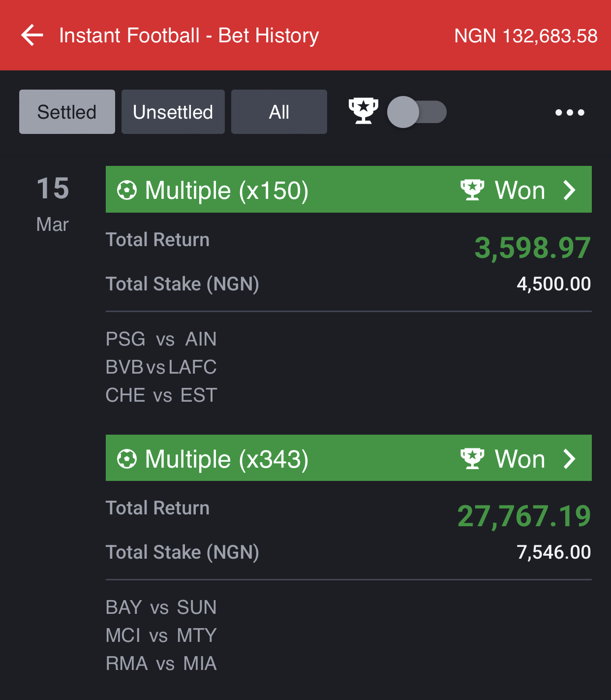Tap the NGN 132,683.58 balance
This screenshot has width=611, height=700.
[x=526, y=36]
